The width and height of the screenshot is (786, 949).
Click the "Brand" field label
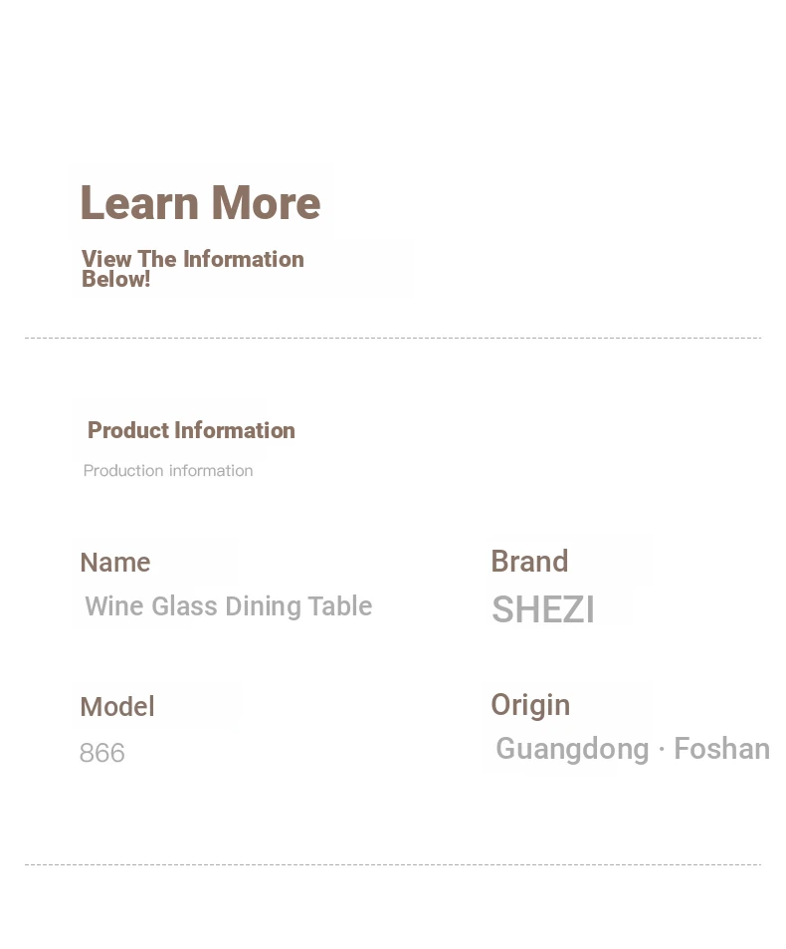[529, 561]
